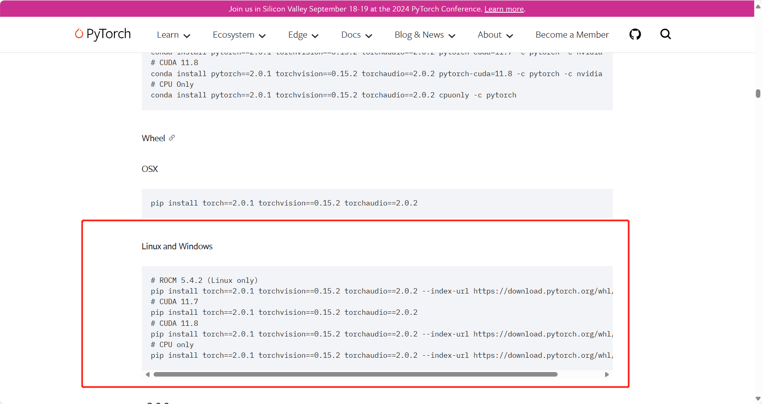
Task: Click the '# ROCM 5.4.2 (Linux only)' comment
Action: point(204,280)
